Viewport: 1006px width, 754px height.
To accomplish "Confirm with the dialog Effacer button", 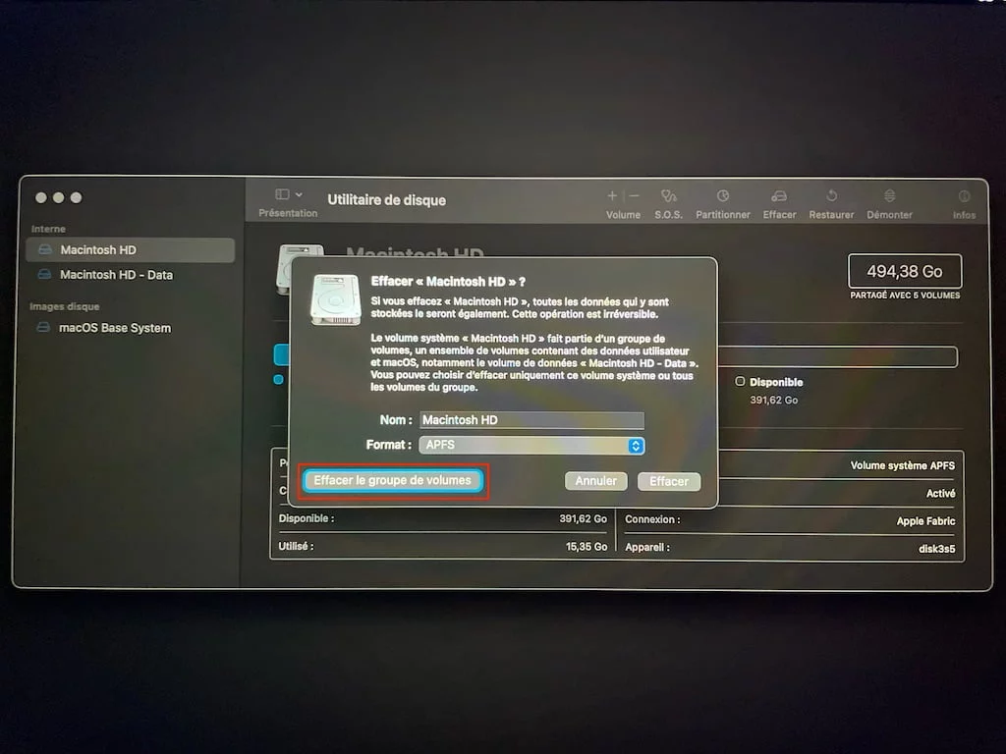I will click(x=668, y=481).
